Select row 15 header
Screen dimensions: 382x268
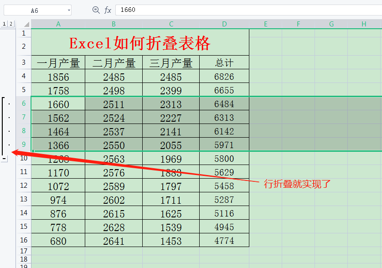click(24, 227)
